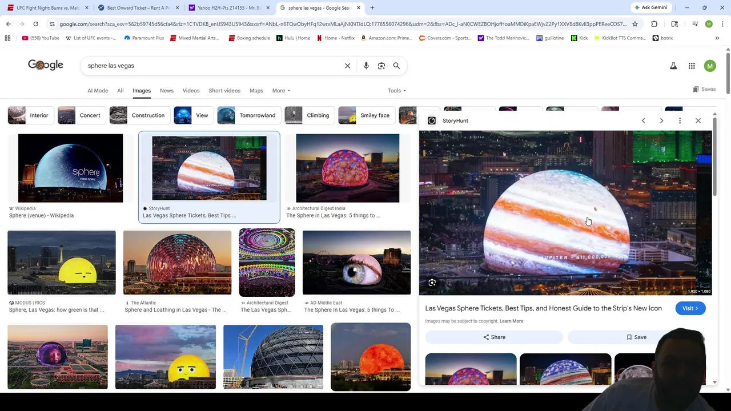Open Wikipedia Sphere venue image result
731x411 pixels.
click(x=70, y=168)
